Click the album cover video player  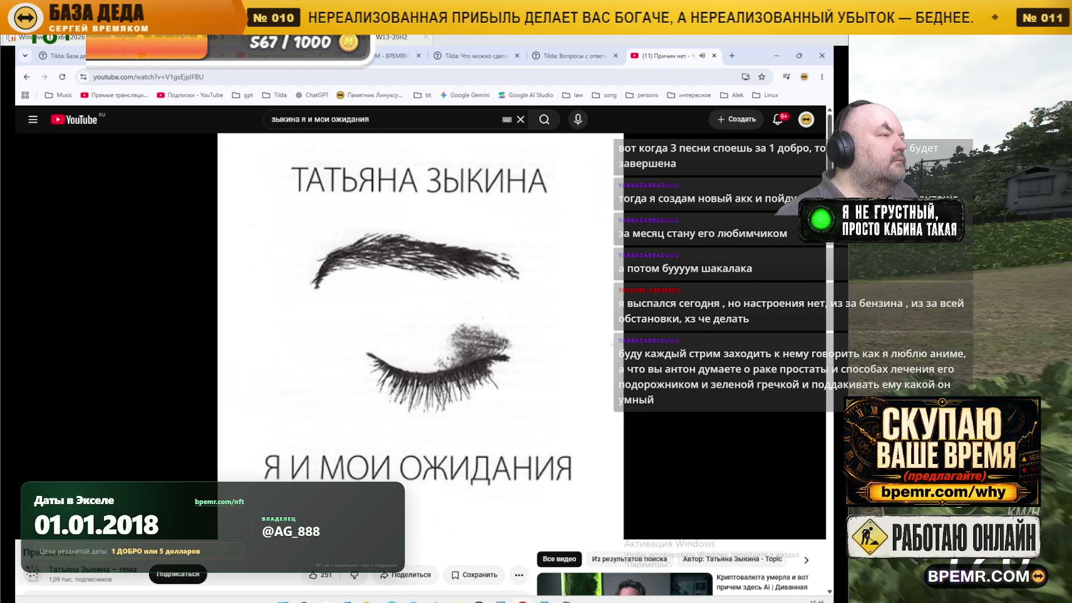pyautogui.click(x=420, y=336)
